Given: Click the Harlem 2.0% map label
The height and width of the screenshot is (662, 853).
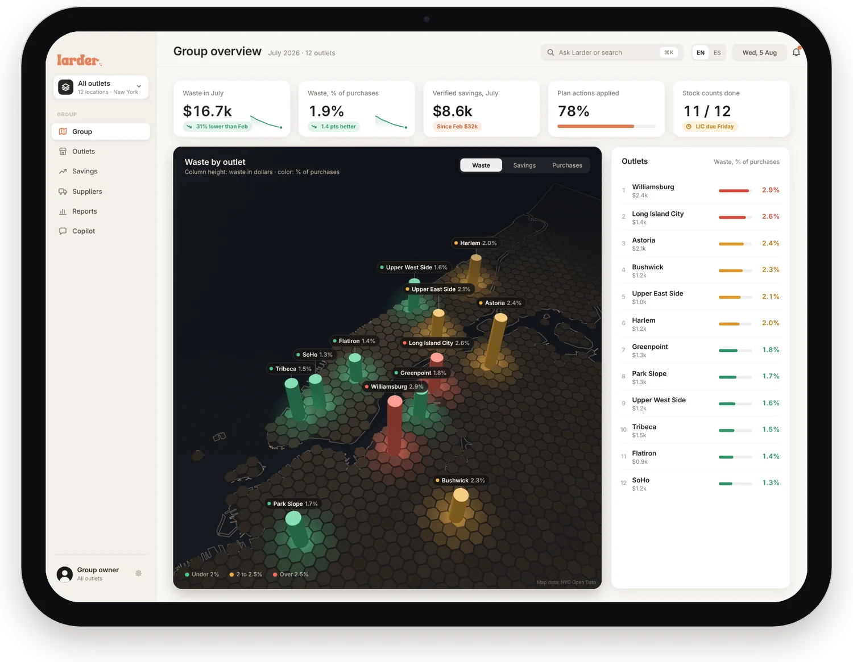Looking at the screenshot, I should point(475,243).
